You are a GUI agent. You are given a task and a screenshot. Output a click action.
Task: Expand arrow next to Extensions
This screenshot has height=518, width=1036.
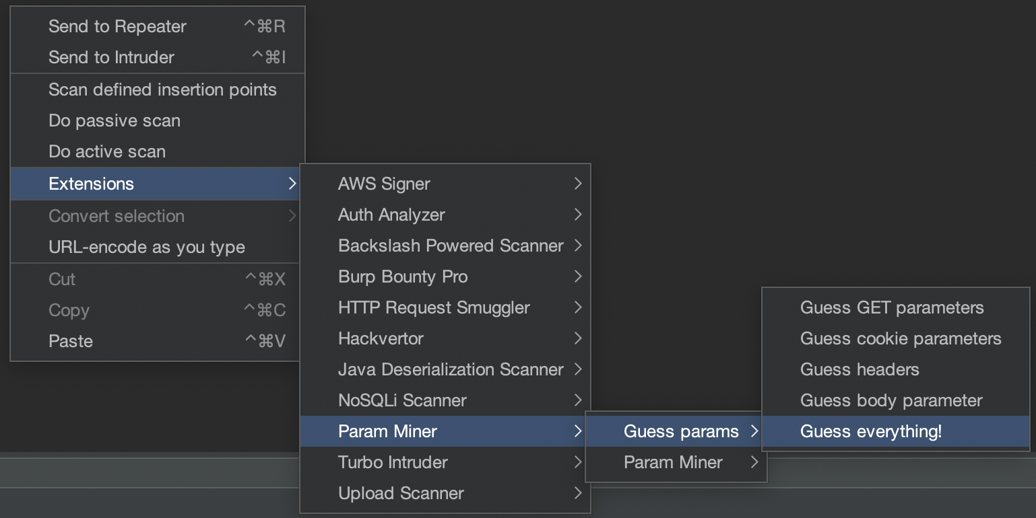[292, 184]
